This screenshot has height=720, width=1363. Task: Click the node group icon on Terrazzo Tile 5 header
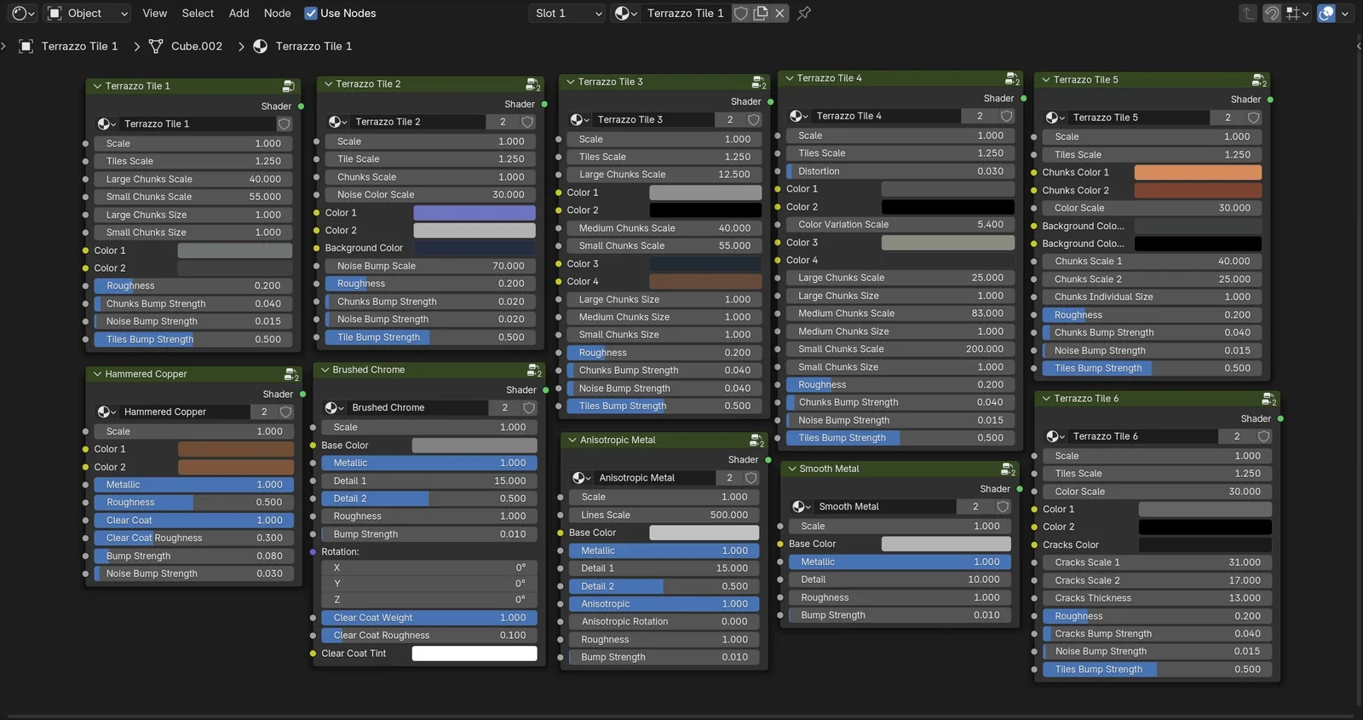click(1258, 80)
